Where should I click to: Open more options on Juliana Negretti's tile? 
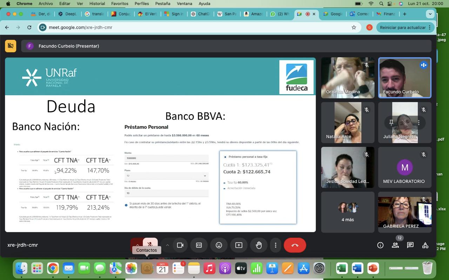(418, 122)
